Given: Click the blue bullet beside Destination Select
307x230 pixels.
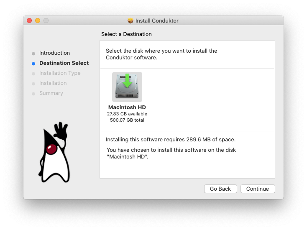Looking at the screenshot, I should point(33,64).
